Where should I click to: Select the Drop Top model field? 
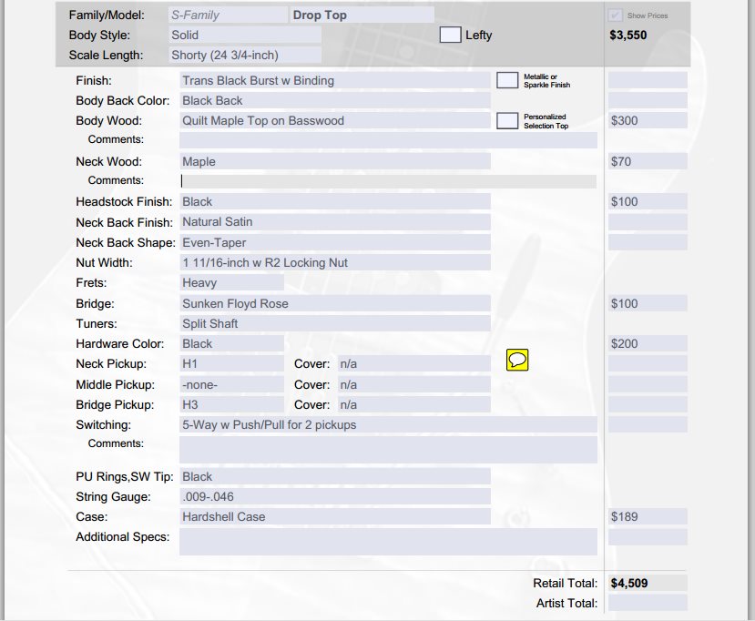pyautogui.click(x=361, y=15)
